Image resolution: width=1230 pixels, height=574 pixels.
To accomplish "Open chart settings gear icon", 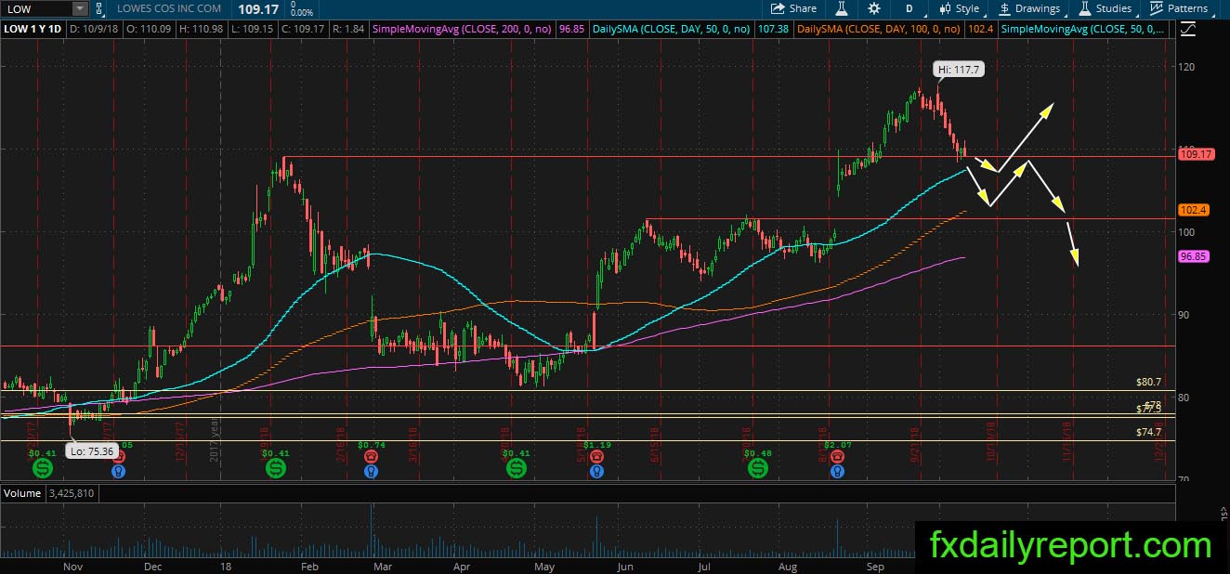I will pyautogui.click(x=874, y=8).
